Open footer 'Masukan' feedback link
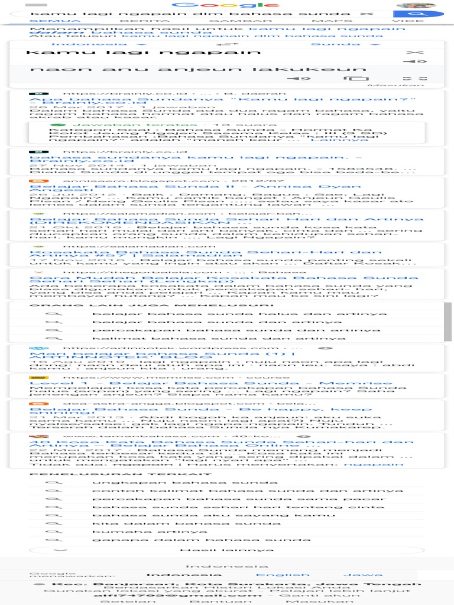 (x=320, y=601)
